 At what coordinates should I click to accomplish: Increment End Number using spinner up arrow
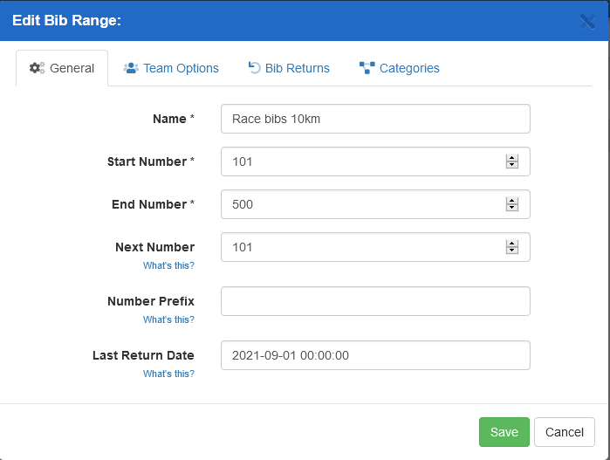coord(512,201)
